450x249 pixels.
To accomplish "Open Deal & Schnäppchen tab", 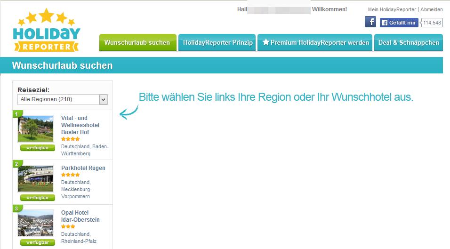I will click(409, 42).
